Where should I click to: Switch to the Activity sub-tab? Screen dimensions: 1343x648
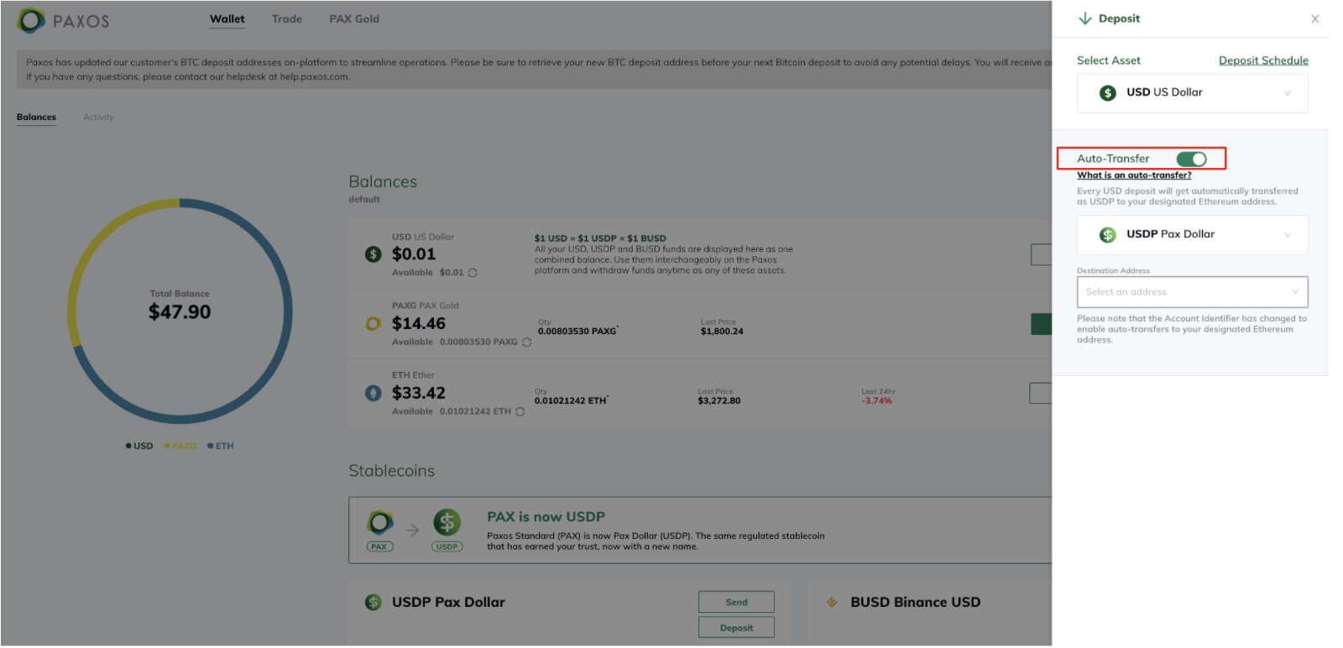click(x=98, y=118)
